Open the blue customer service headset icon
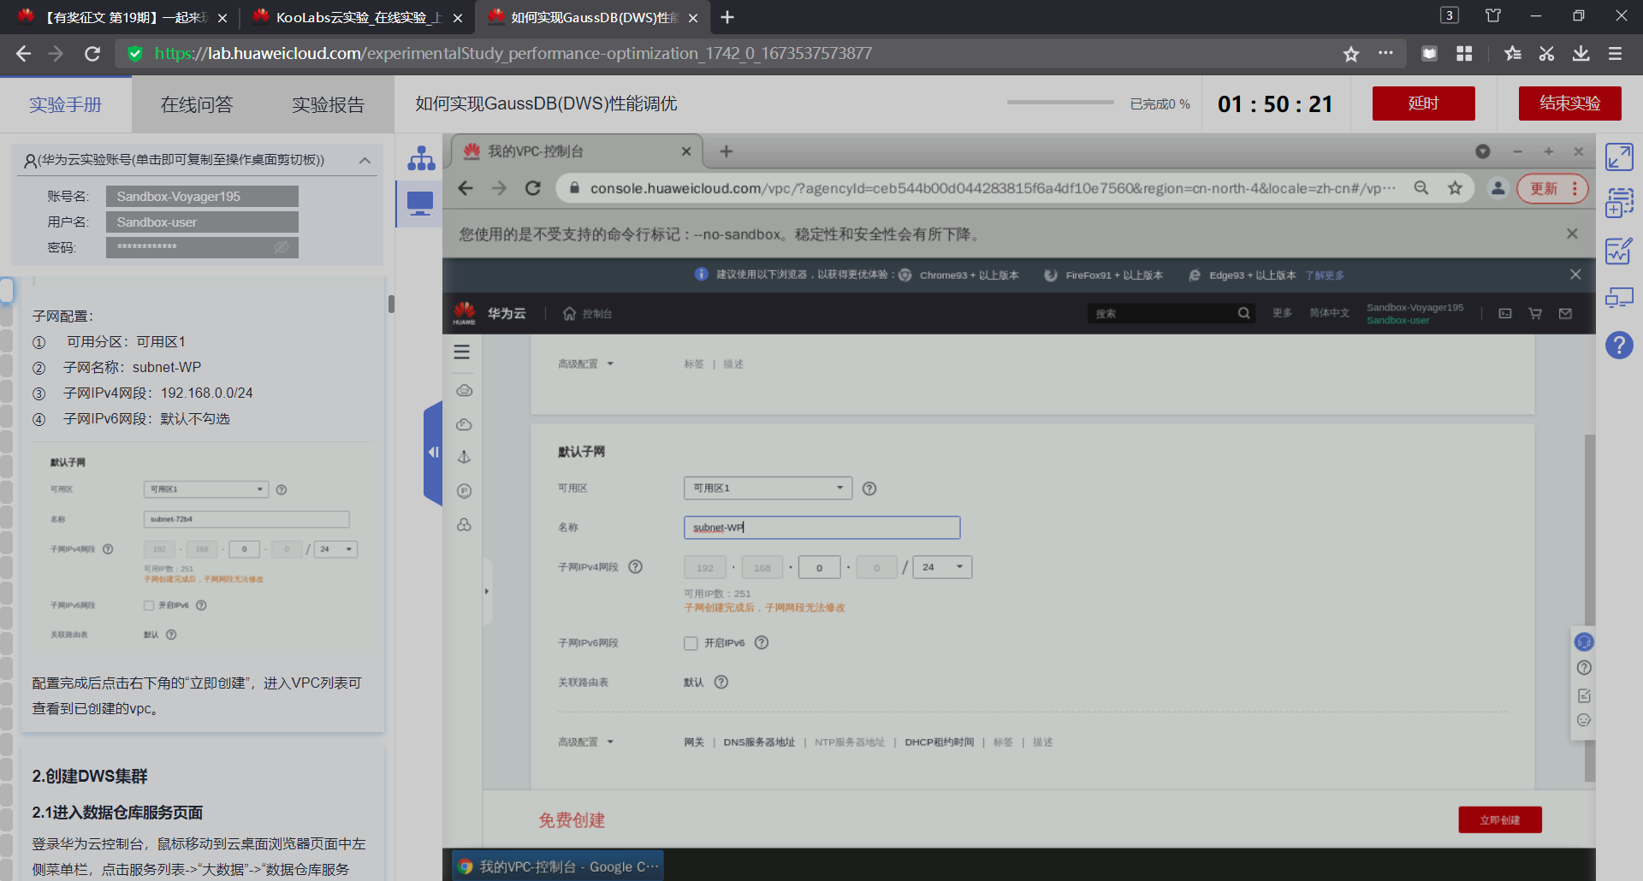Image resolution: width=1643 pixels, height=881 pixels. pos(1584,642)
